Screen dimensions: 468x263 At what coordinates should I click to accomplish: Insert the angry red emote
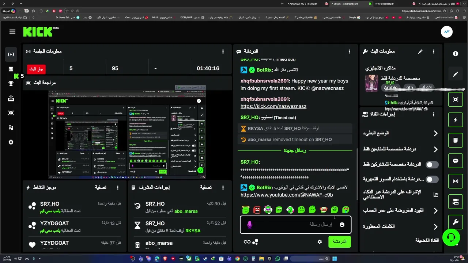[x=257, y=210]
